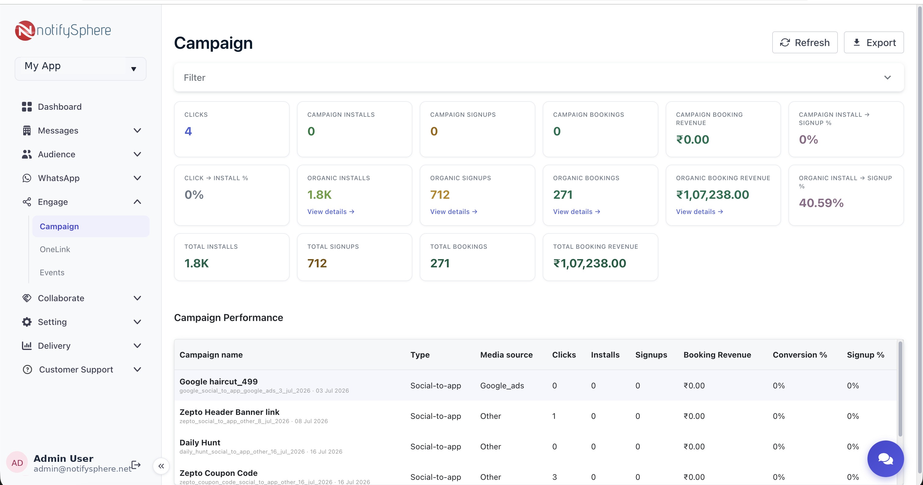Click the campaign table vertical scrollbar
Viewport: 923px width, 485px height.
(900, 389)
